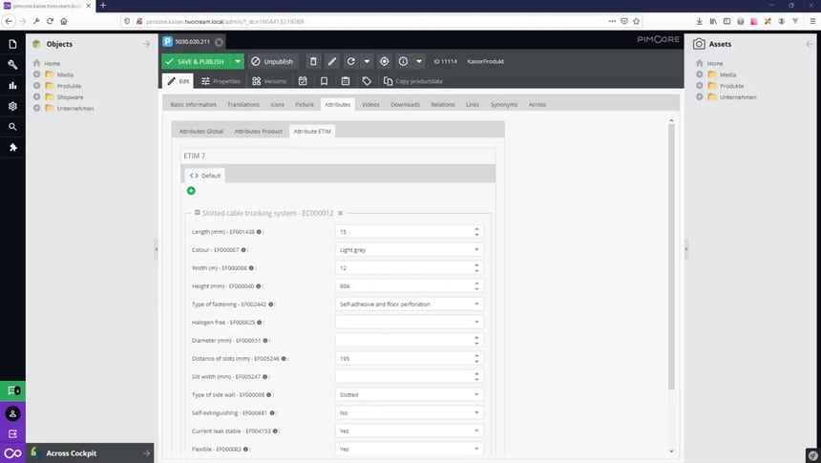Click the Distance of slots field
This screenshot has height=463, width=821.
click(404, 358)
